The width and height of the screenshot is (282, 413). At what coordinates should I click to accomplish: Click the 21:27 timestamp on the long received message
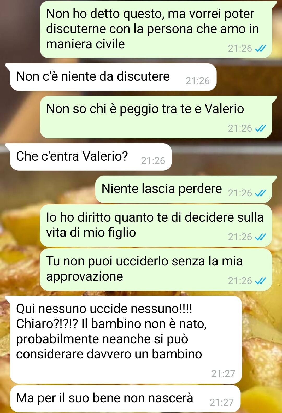click(223, 374)
